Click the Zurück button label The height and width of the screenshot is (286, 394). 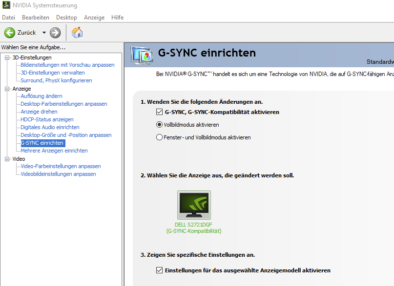coord(27,33)
